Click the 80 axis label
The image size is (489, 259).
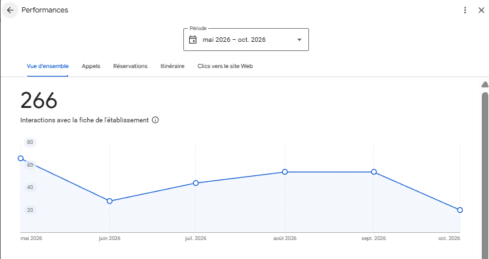pyautogui.click(x=30, y=142)
